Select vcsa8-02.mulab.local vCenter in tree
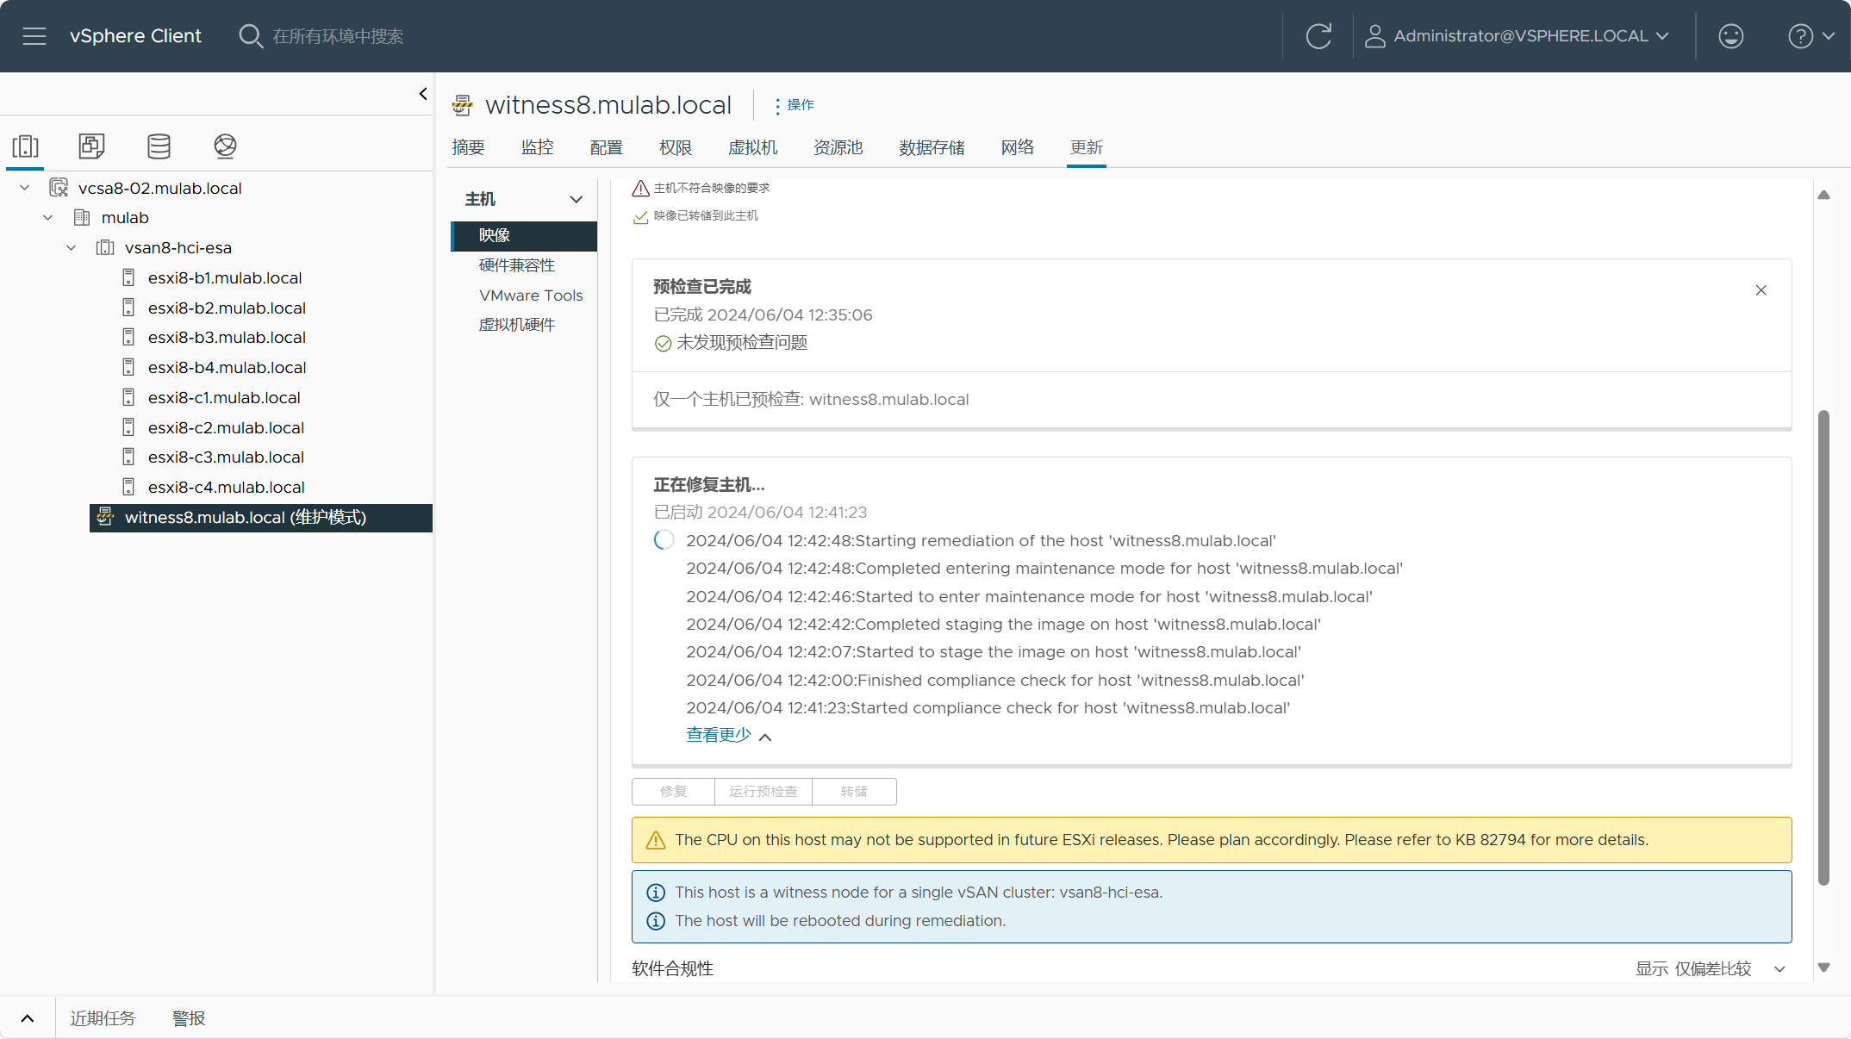 point(159,188)
